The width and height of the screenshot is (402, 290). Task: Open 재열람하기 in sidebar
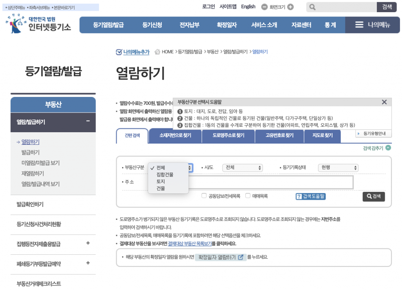(x=33, y=173)
